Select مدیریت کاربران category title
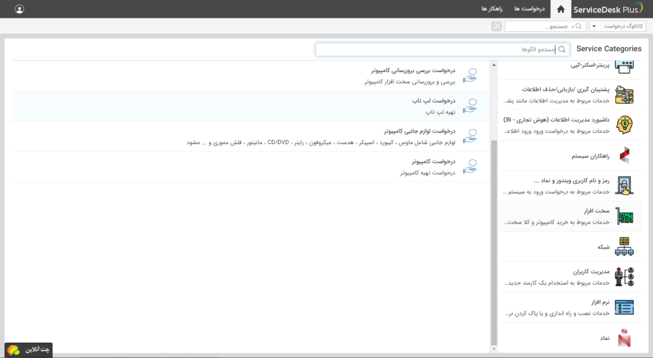Screen dimensions: 653x358 (591, 271)
